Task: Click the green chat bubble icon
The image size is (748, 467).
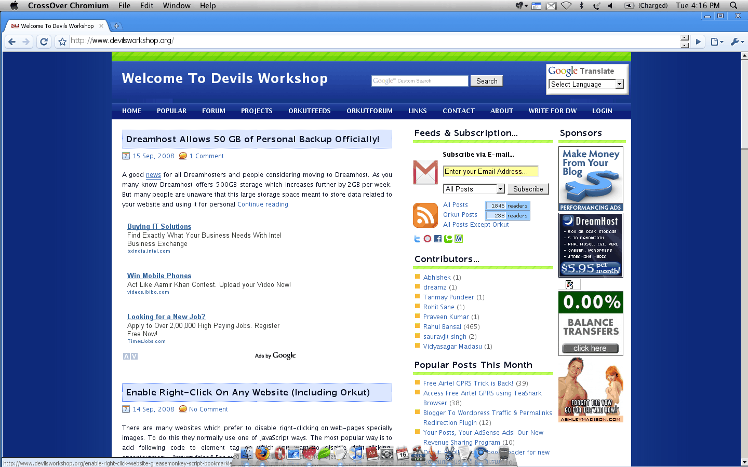Action: click(448, 239)
